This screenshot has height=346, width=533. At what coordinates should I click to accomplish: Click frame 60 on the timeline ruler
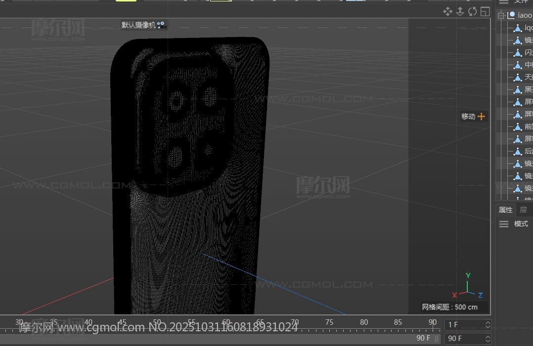(x=226, y=322)
